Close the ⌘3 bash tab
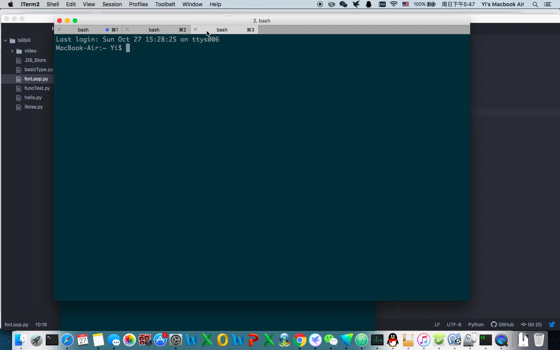560x350 pixels. (196, 30)
